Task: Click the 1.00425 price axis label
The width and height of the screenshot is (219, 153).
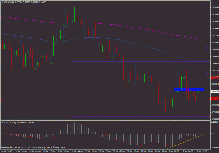Action: pos(215,63)
